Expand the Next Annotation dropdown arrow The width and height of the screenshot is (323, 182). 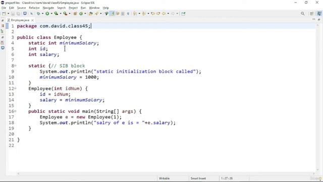click(139, 14)
